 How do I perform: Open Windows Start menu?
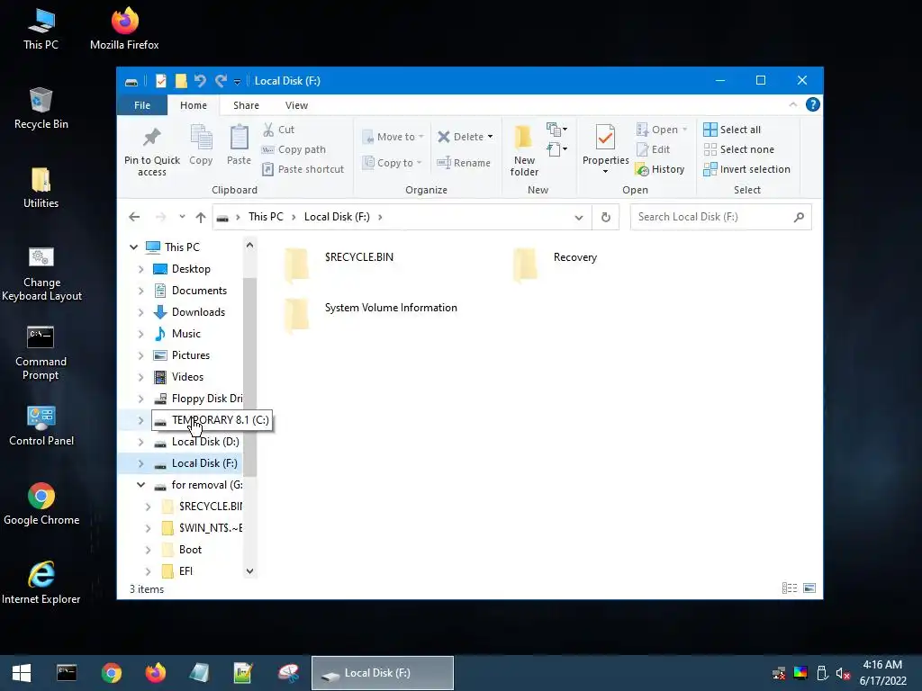(x=22, y=673)
